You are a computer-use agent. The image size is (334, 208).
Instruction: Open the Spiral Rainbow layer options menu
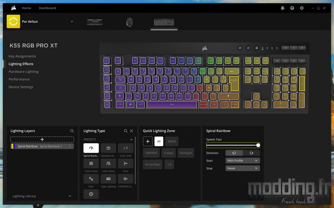pos(70,146)
